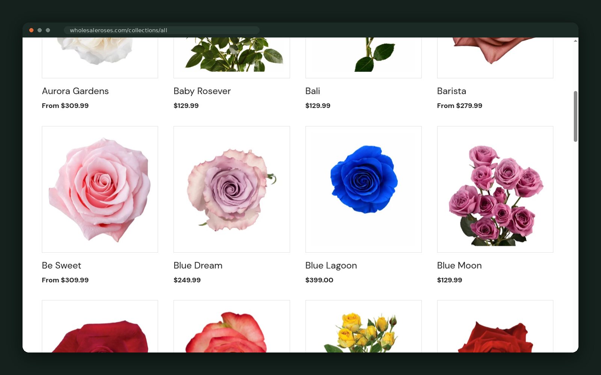Open the Blue Moon product title

(459, 265)
